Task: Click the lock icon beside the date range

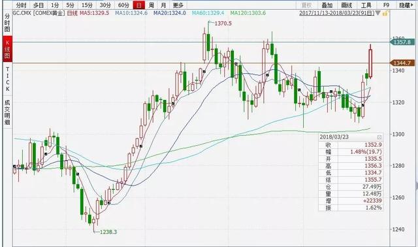Action: pos(385,13)
